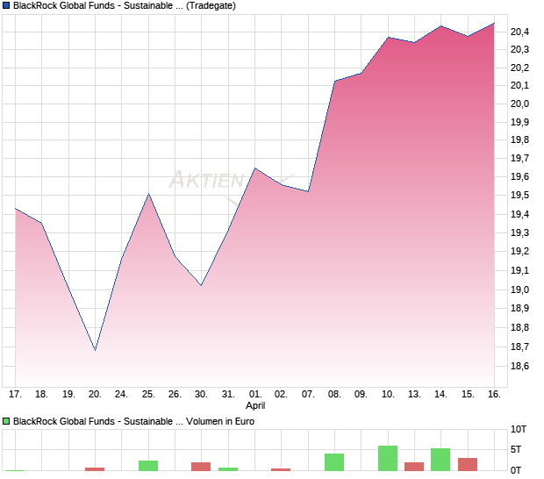Click the '01.' date label on the x-axis
The image size is (544, 479).
(255, 395)
